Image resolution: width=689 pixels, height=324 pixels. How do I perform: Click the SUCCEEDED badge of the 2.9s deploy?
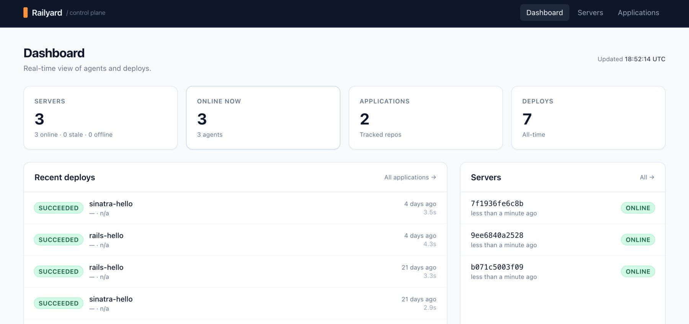coord(59,303)
